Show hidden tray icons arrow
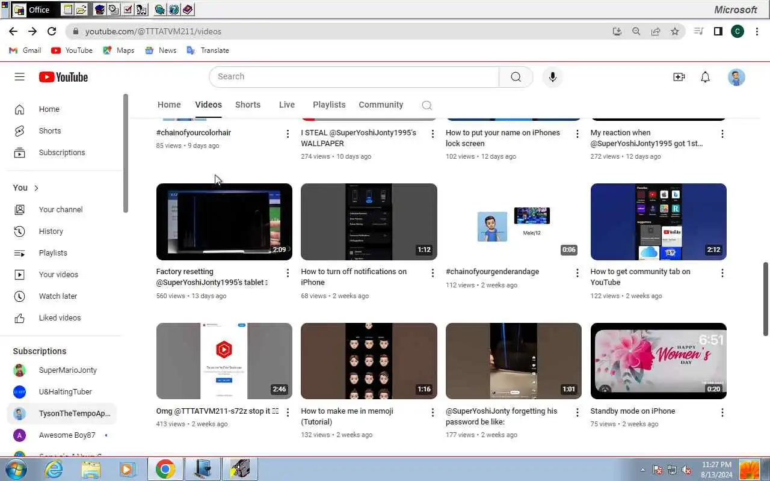This screenshot has width=770, height=481. coord(643,470)
